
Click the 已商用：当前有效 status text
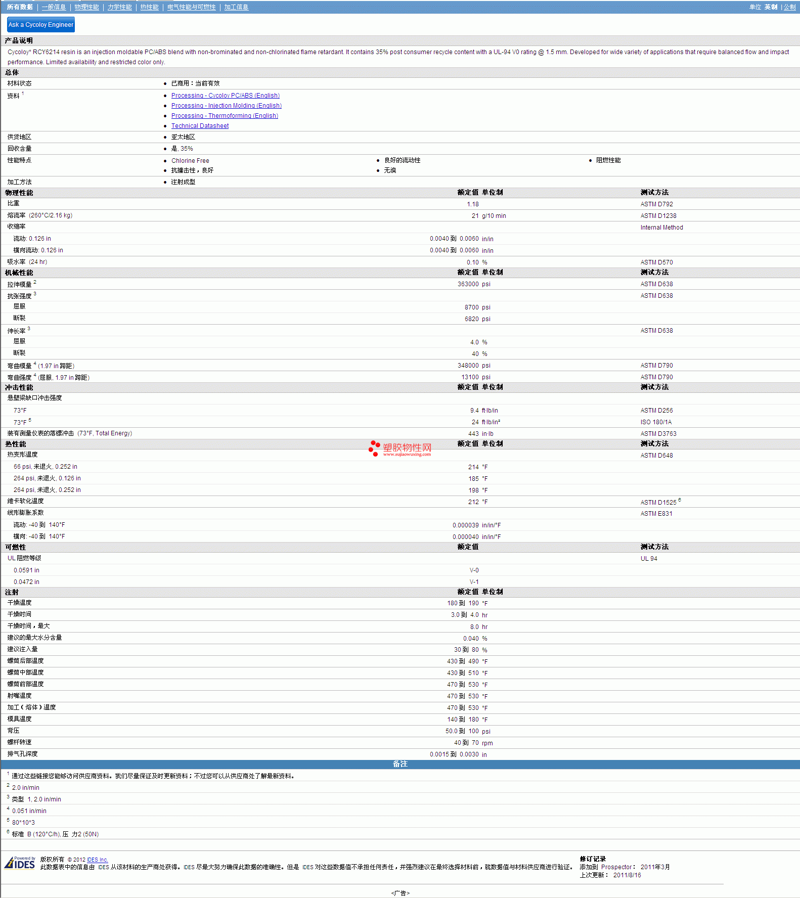195,83
